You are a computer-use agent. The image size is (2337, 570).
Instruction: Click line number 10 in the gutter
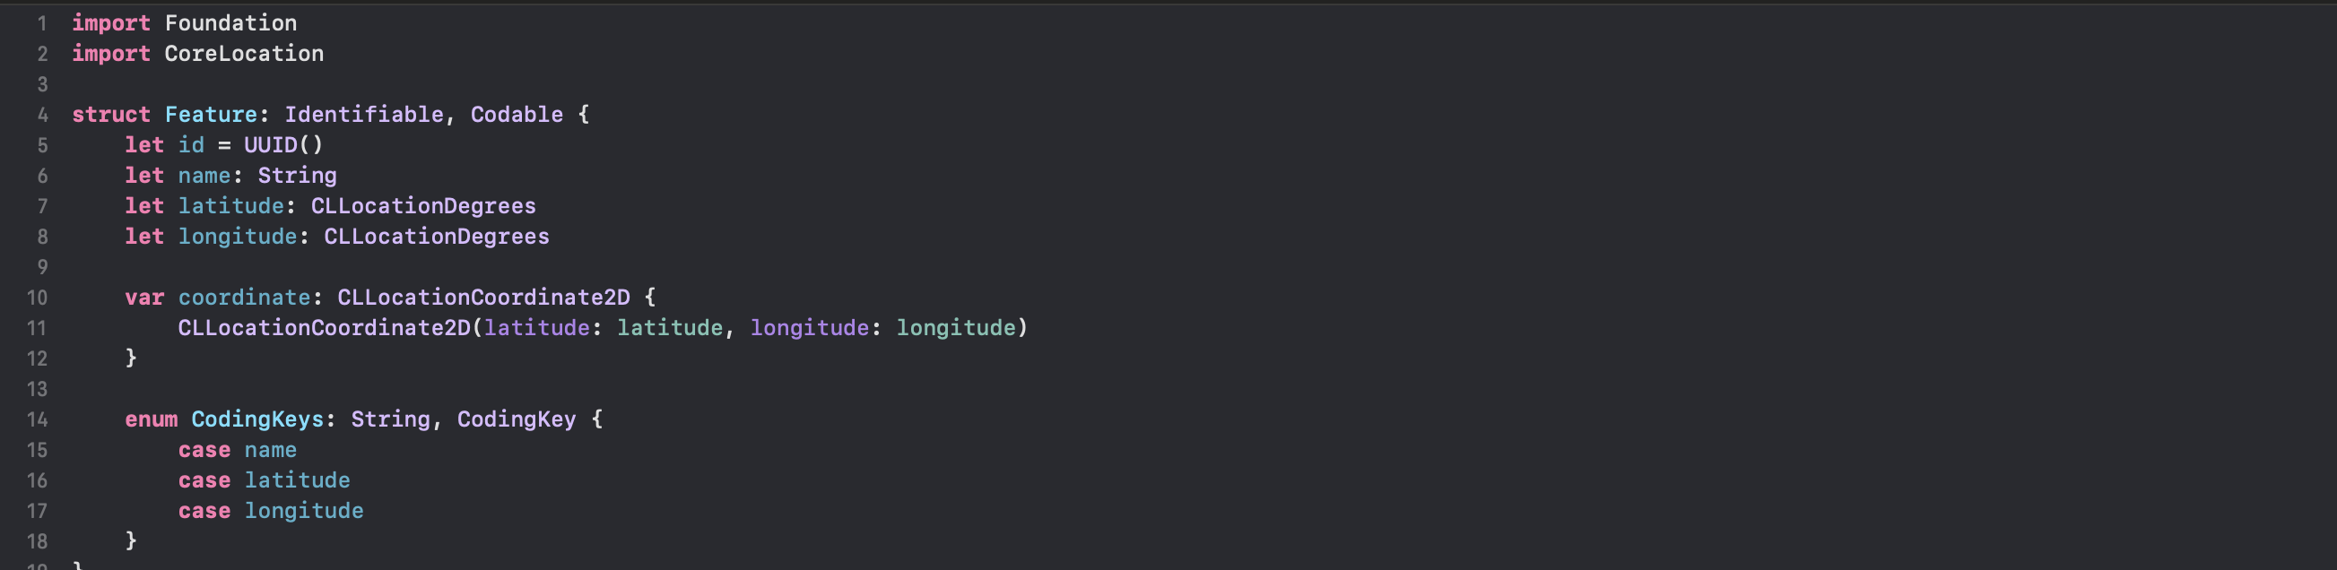[36, 298]
